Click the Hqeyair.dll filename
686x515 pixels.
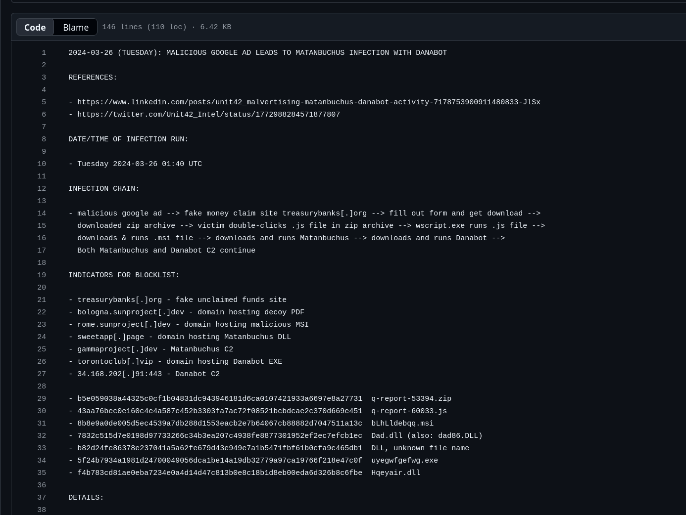[x=395, y=473]
